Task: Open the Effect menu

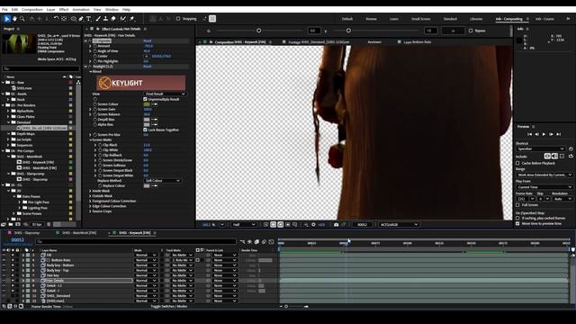Action: 64,10
